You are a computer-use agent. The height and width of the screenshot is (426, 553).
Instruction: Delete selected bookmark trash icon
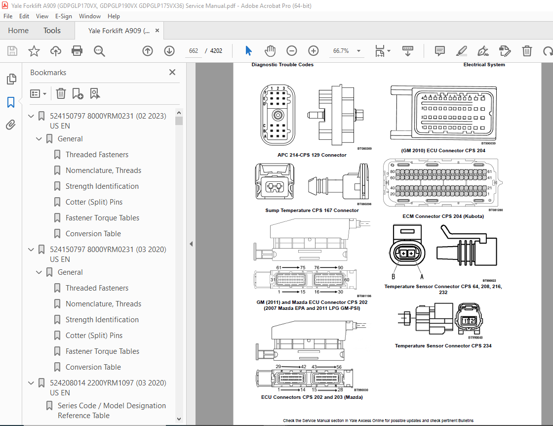(61, 93)
